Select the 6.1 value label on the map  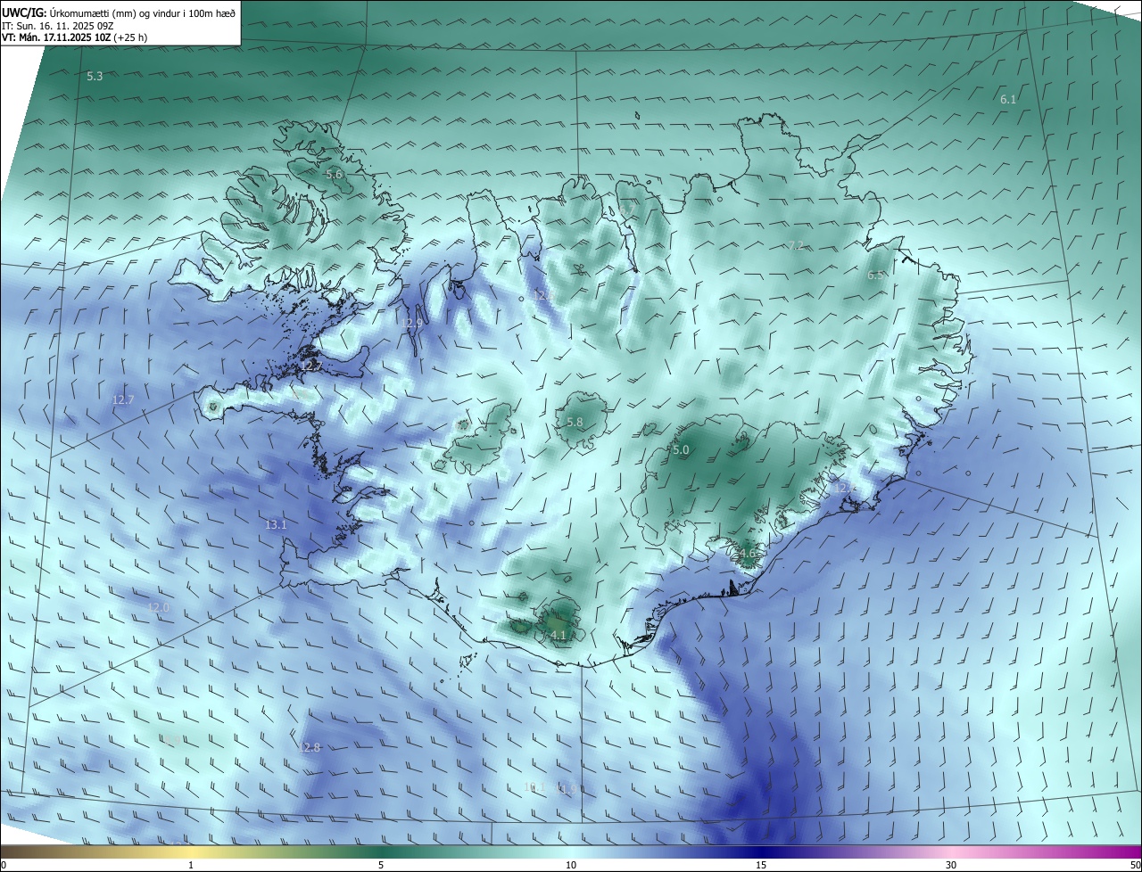click(x=1008, y=100)
